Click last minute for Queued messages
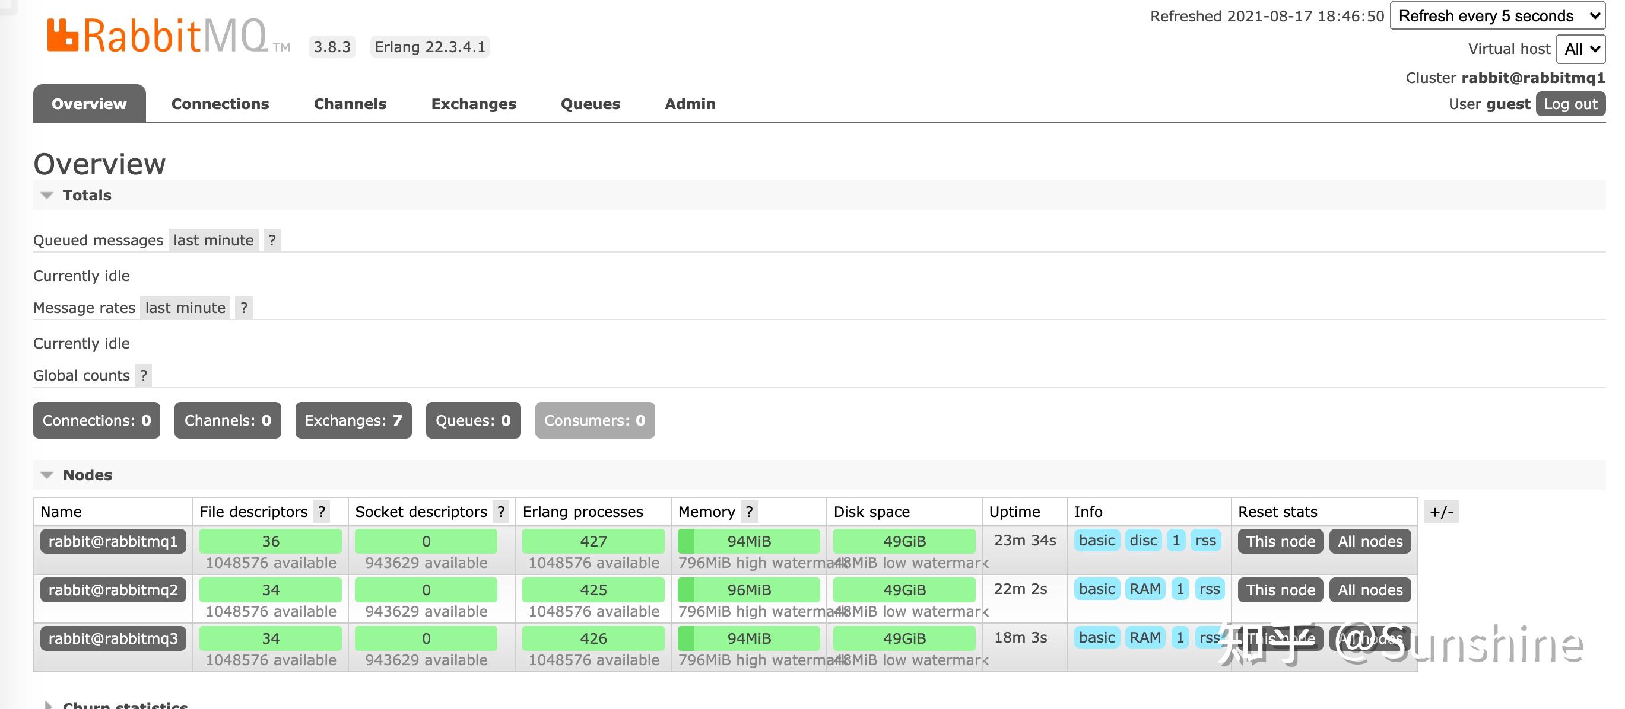 pyautogui.click(x=212, y=240)
